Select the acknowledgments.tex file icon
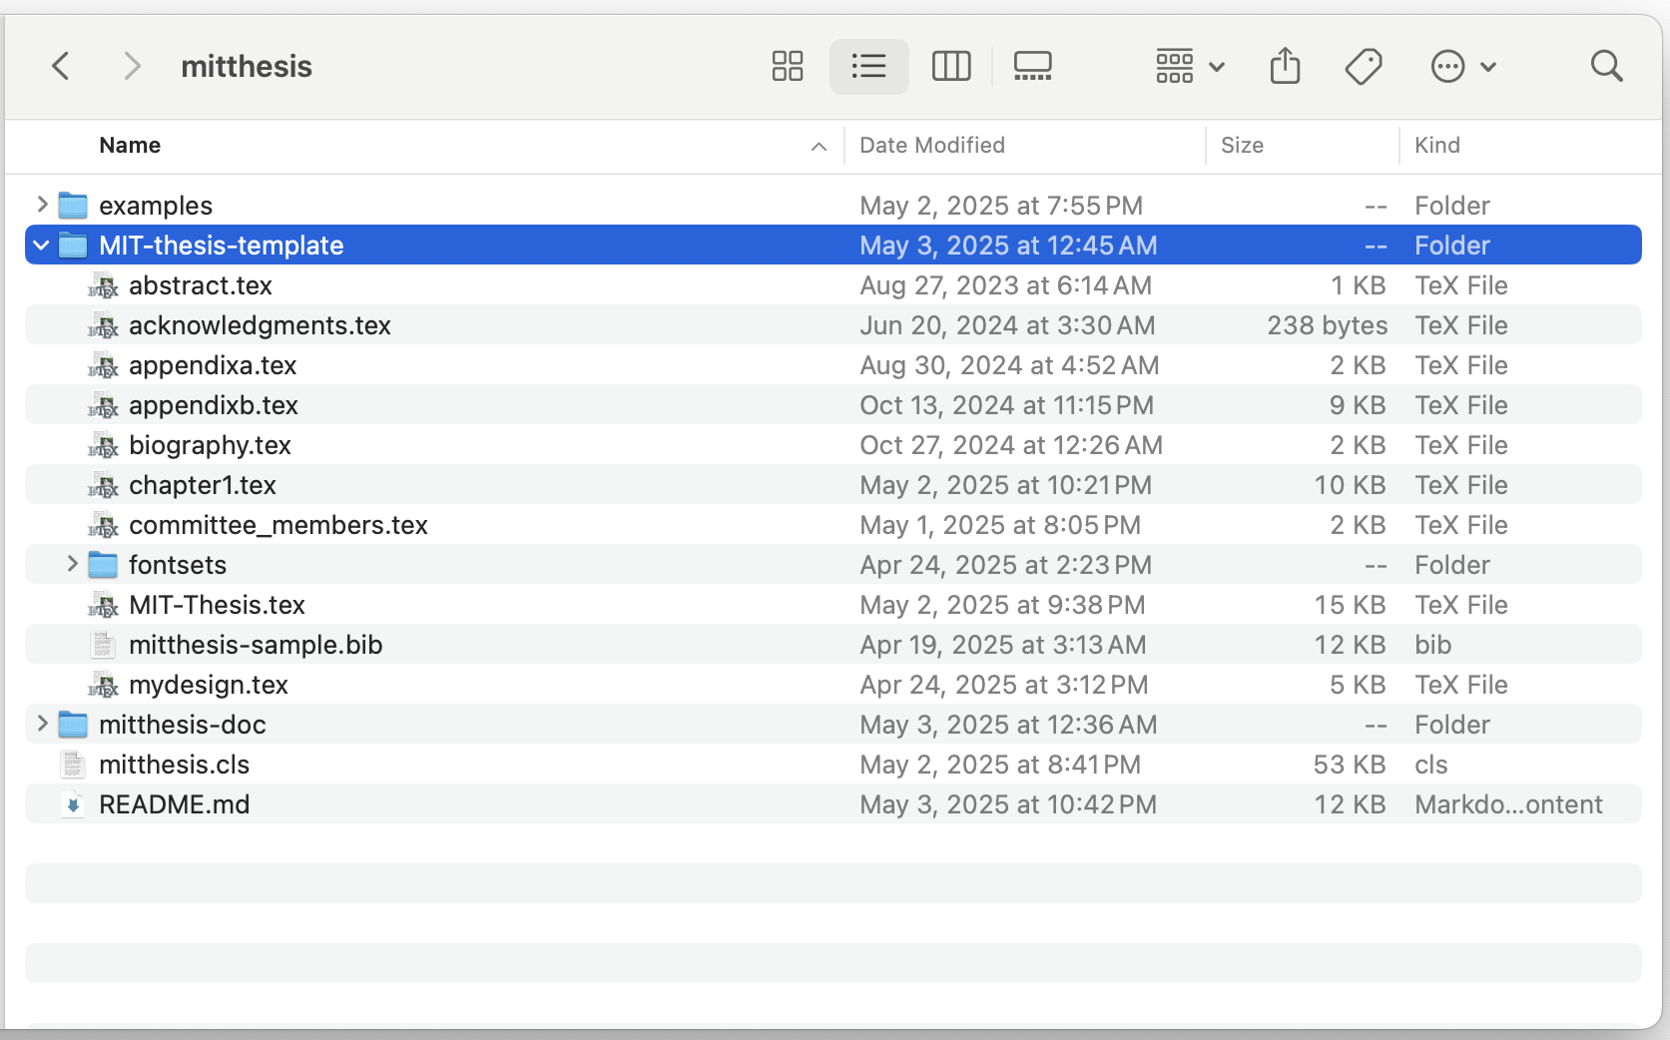This screenshot has height=1040, width=1670. coord(103,325)
